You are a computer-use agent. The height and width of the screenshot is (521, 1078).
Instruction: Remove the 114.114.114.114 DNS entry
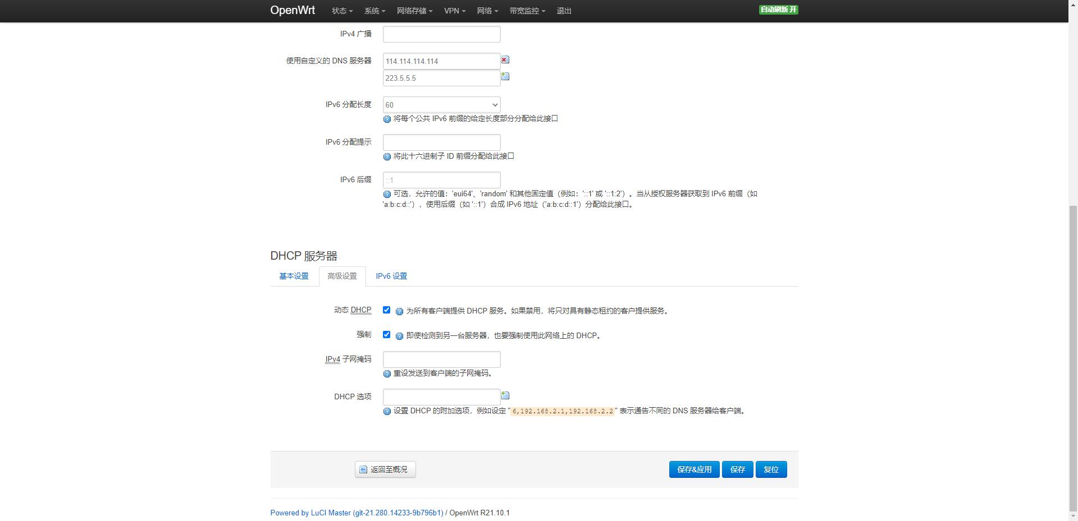tap(505, 60)
